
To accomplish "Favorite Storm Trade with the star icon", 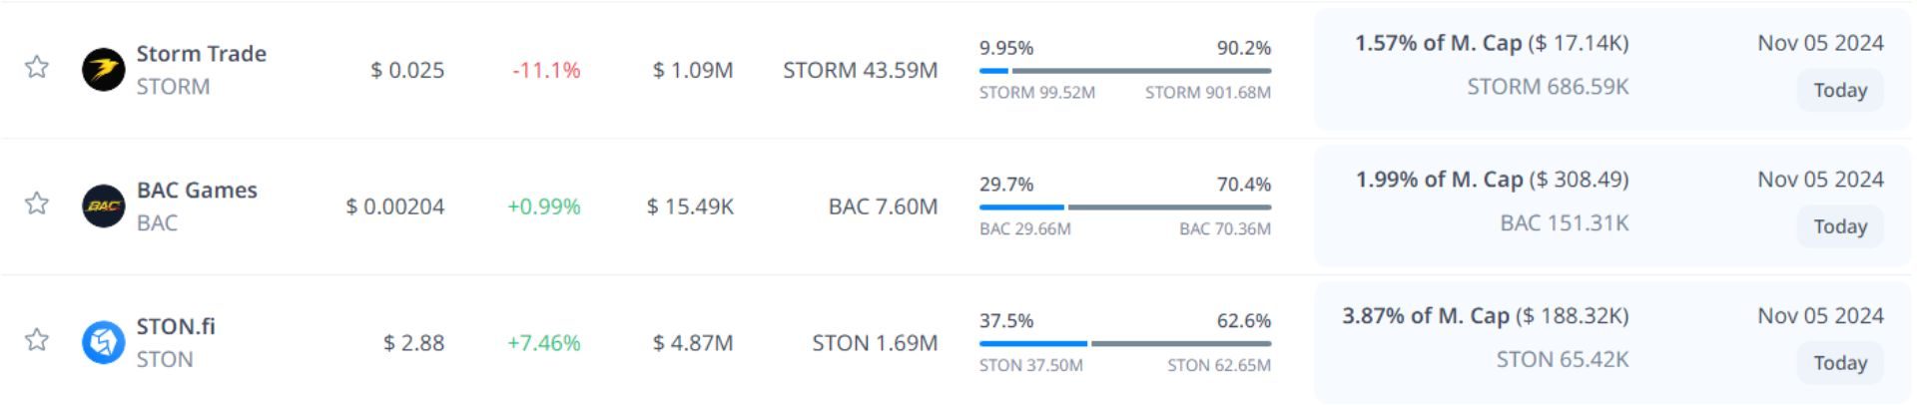I will (x=37, y=67).
